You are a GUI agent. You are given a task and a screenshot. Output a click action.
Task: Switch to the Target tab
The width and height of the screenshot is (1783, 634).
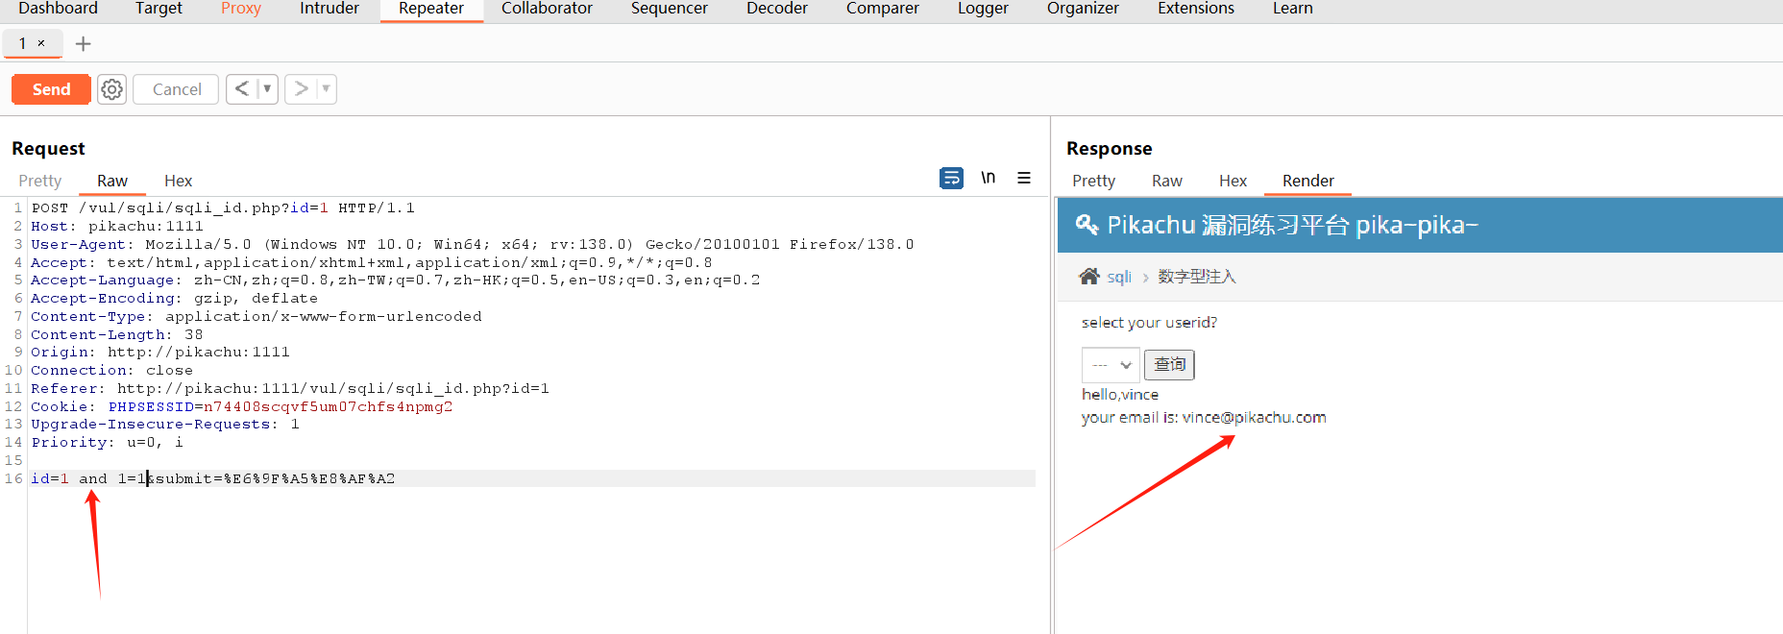pos(159,9)
